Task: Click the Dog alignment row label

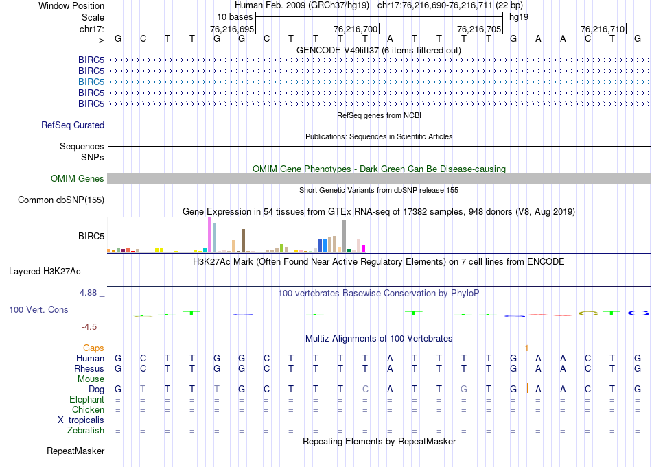Action: (96, 390)
